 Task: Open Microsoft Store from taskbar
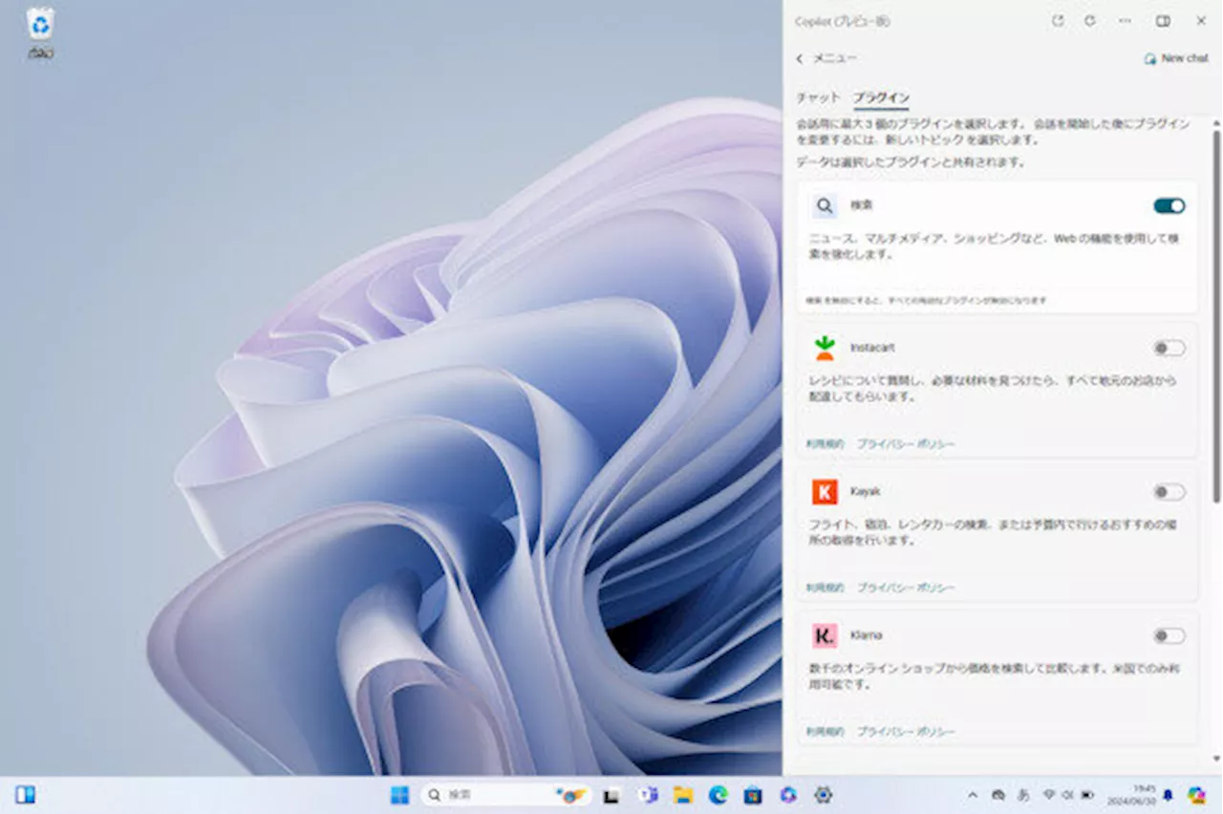753,795
